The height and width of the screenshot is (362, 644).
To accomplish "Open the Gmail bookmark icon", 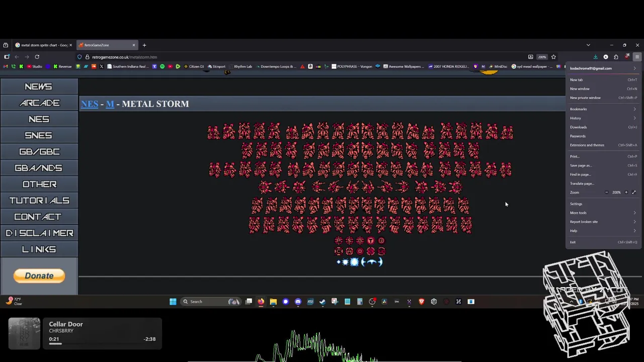I will 6,66.
